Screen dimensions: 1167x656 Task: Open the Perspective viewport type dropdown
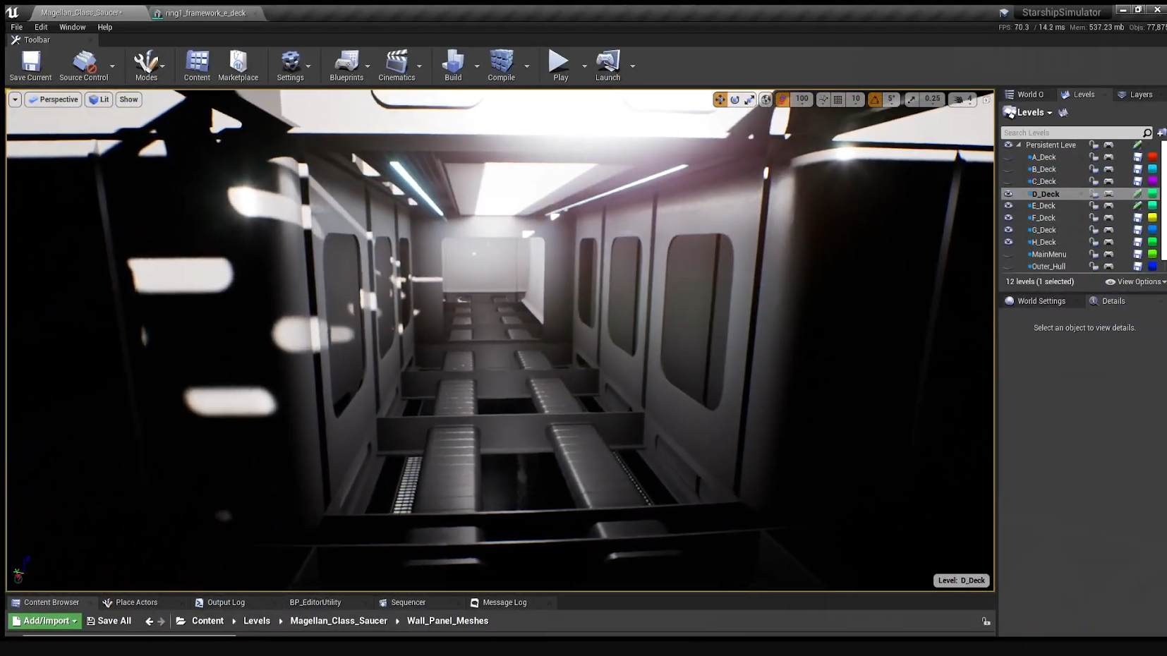(53, 99)
